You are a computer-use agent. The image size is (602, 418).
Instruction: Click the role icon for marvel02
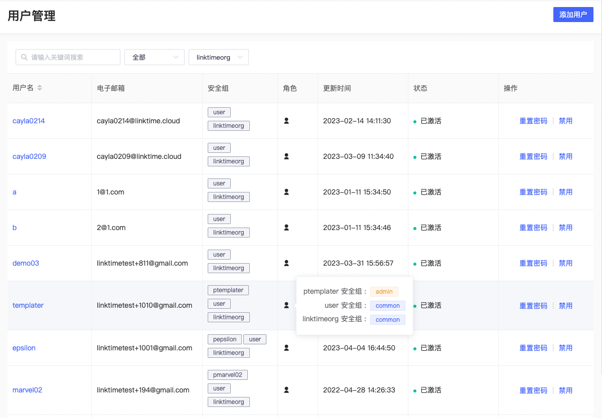pyautogui.click(x=286, y=390)
